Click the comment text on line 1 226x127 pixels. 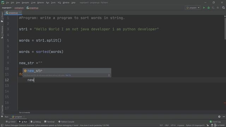click(x=72, y=18)
